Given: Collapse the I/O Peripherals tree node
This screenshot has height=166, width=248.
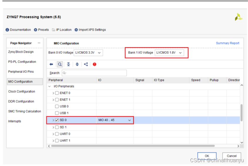Looking at the screenshot, I should (49, 86).
